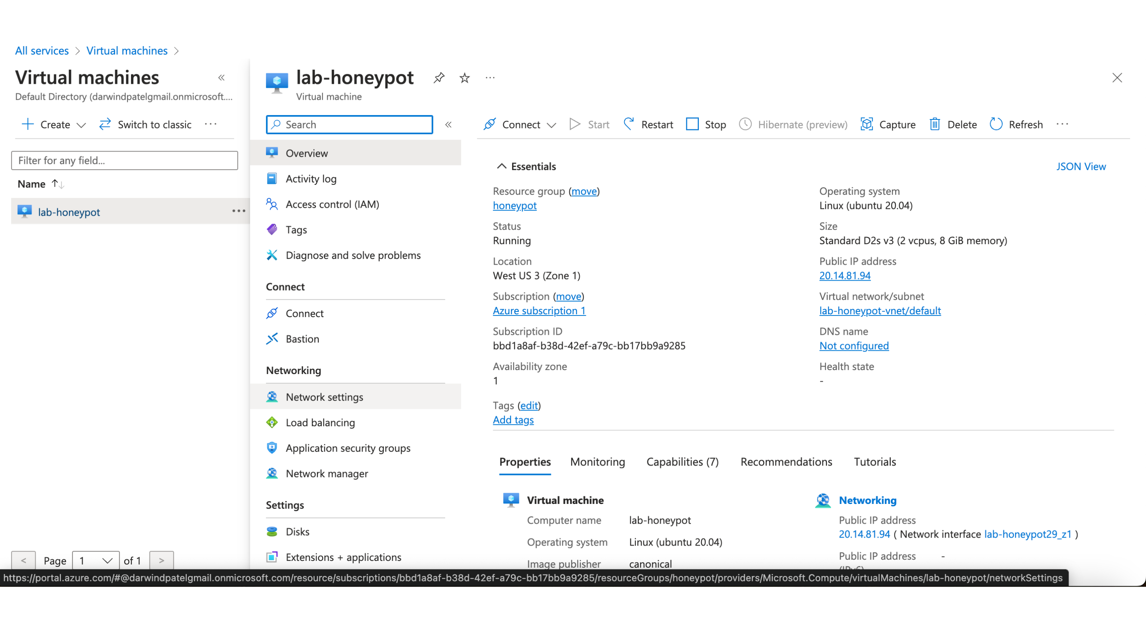Open the page number dropdown

point(95,560)
